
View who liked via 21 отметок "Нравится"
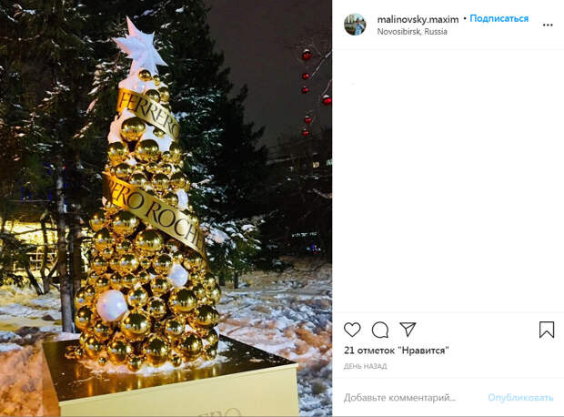(397, 351)
